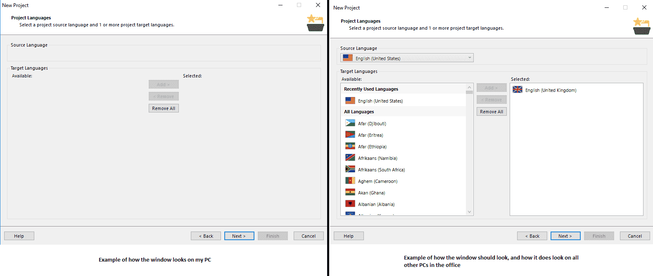Image resolution: width=653 pixels, height=276 pixels.
Task: Select the Albanian (Albania) flag icon
Action: point(350,204)
